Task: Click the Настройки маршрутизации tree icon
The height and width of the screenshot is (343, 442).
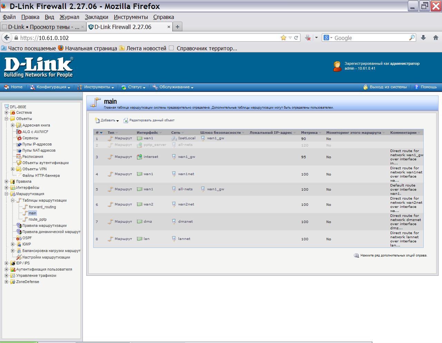Action: coord(19,257)
